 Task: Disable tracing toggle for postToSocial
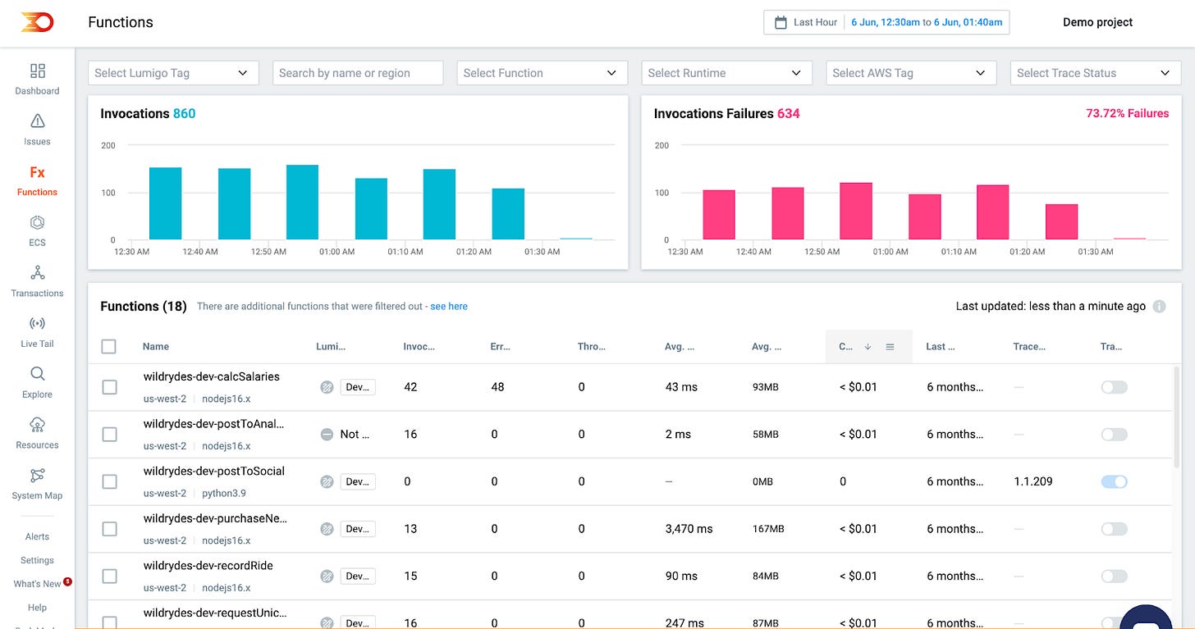[1114, 482]
